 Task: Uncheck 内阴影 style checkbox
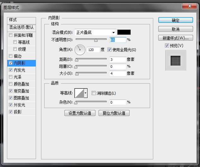tap(11, 63)
